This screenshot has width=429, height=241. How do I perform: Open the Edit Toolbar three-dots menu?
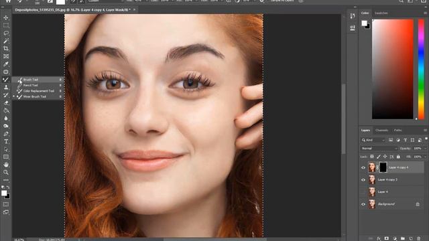6,180
